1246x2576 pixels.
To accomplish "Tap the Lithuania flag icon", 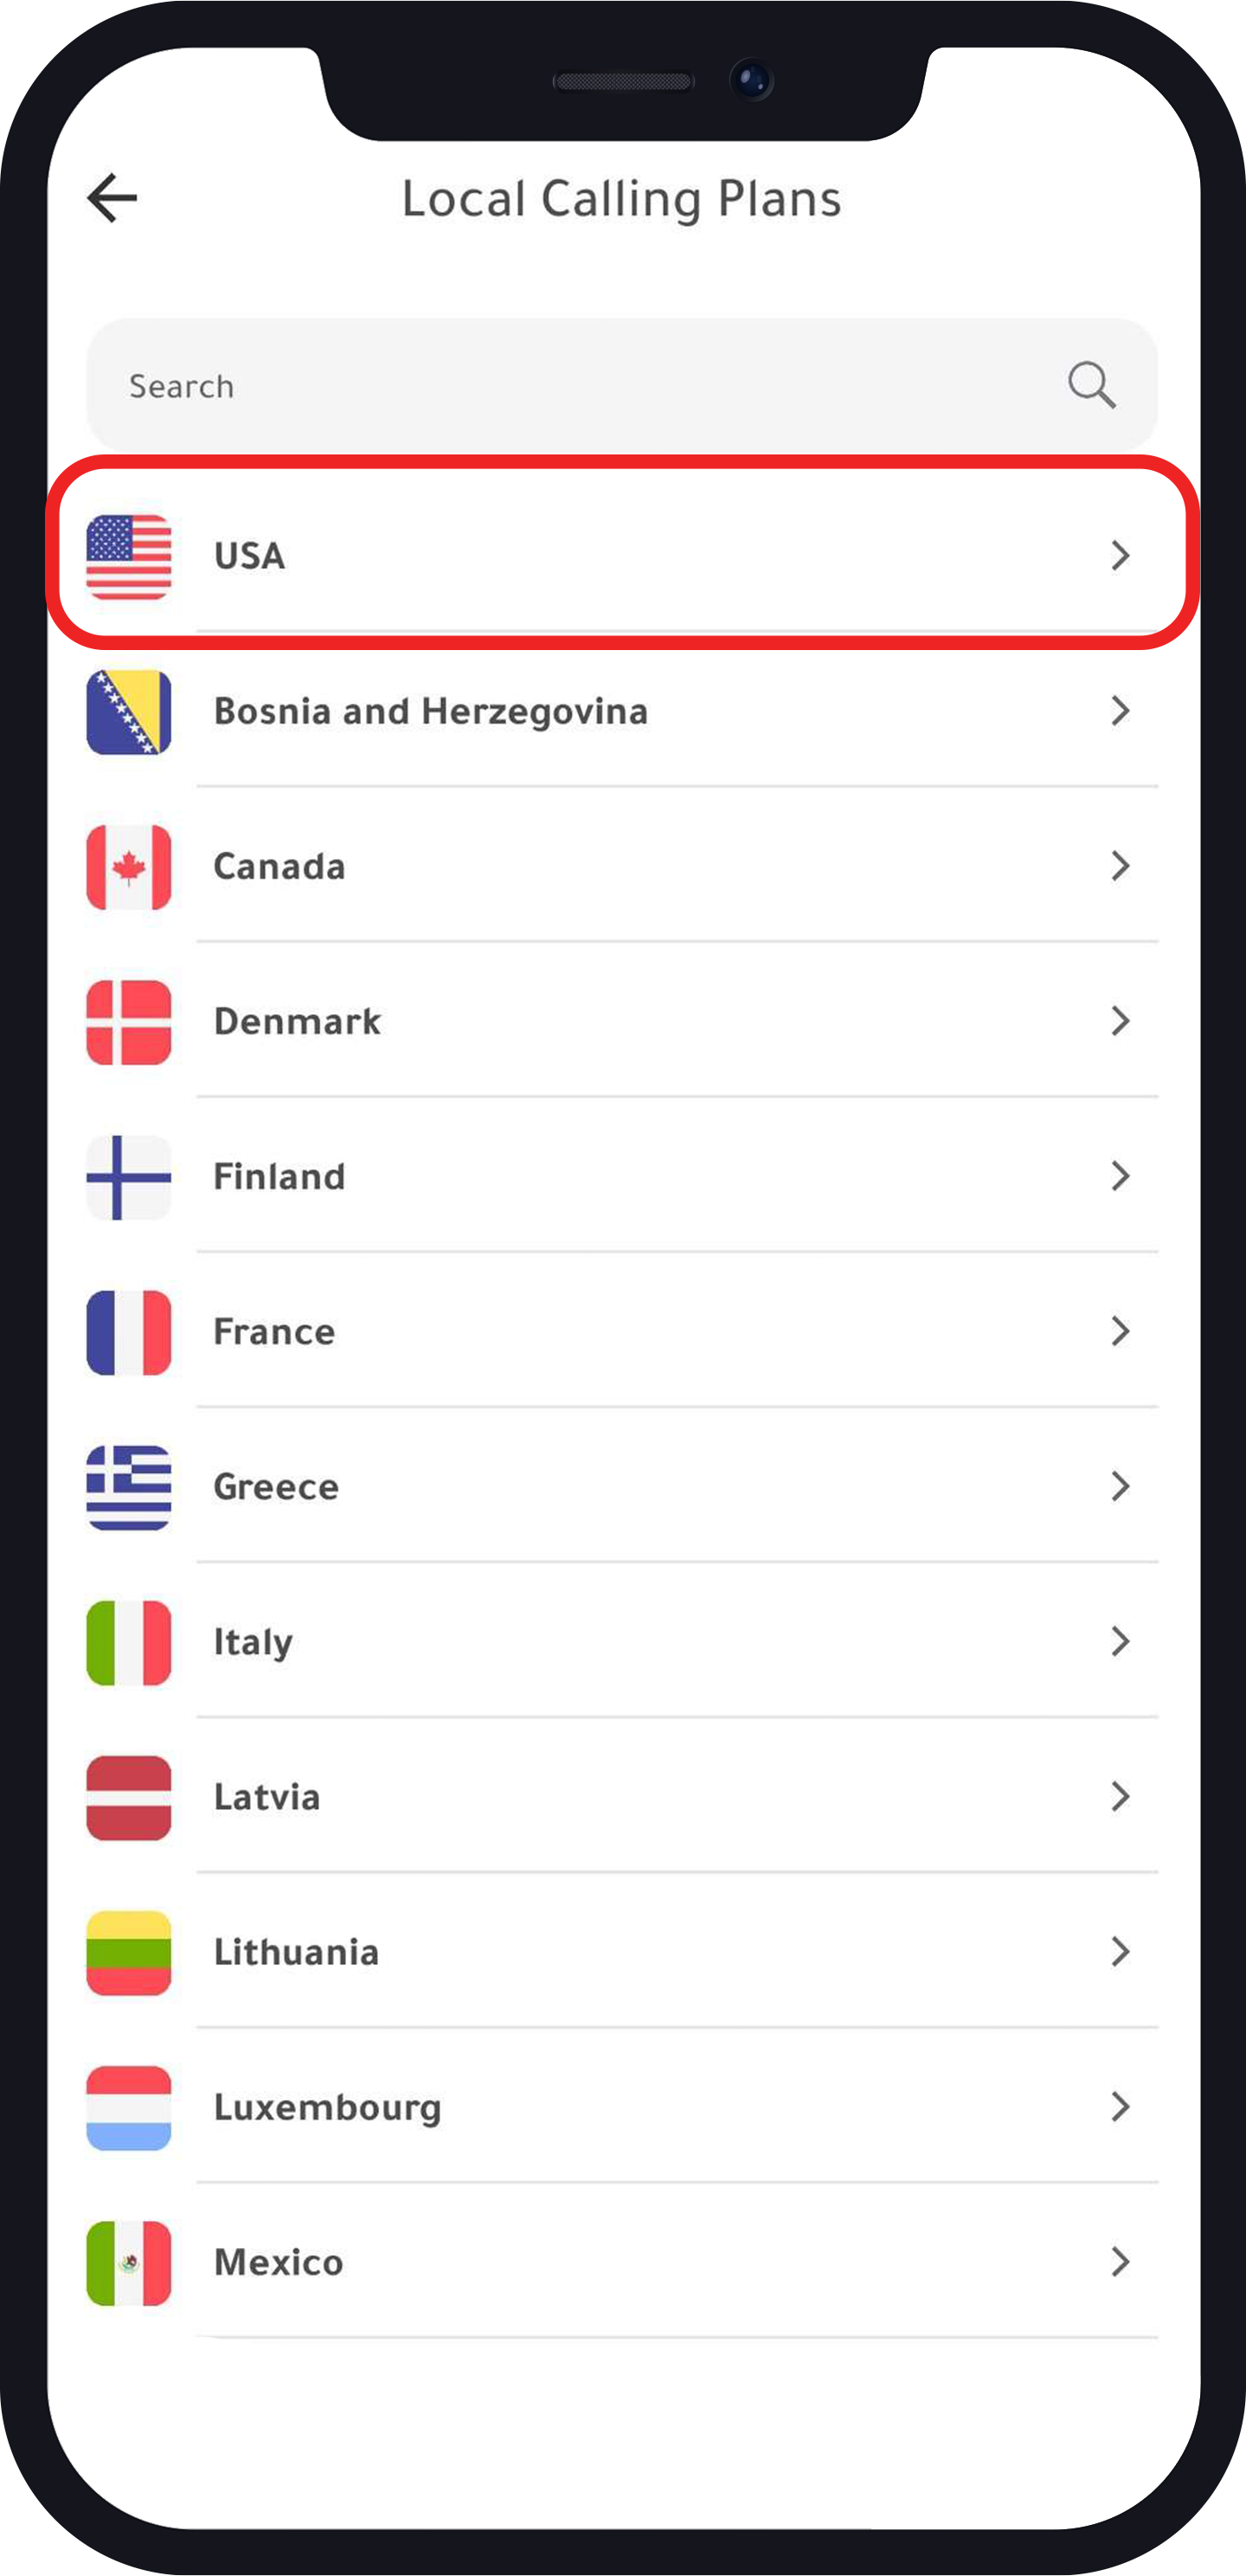I will [x=129, y=1952].
